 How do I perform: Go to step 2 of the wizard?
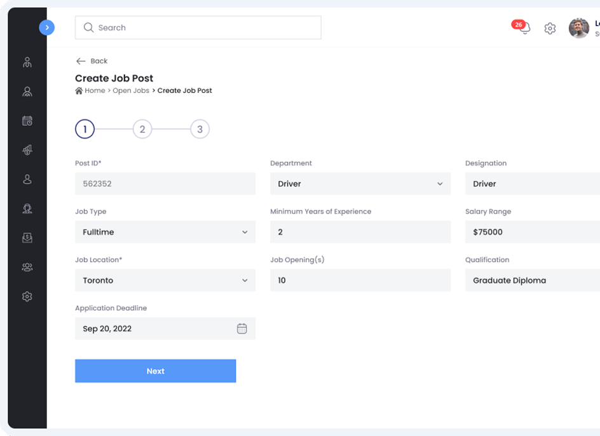pos(142,128)
